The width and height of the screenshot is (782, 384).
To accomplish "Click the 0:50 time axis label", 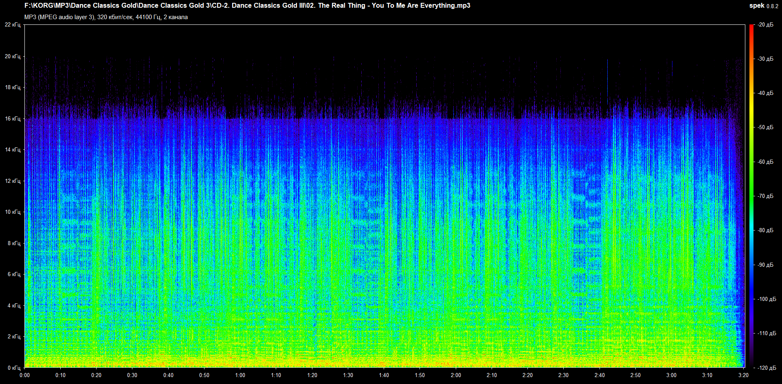I will pos(204,375).
